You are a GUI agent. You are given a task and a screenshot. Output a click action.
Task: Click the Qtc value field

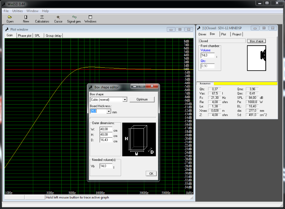pyautogui.click(x=208, y=66)
